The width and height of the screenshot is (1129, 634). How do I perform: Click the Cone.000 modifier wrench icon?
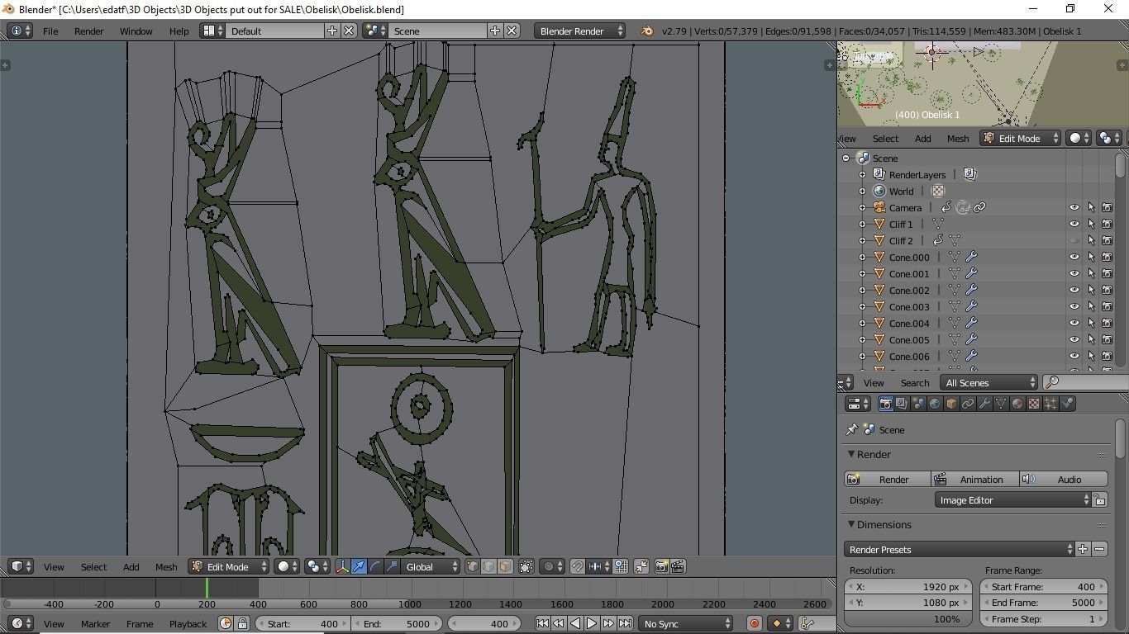(x=971, y=258)
